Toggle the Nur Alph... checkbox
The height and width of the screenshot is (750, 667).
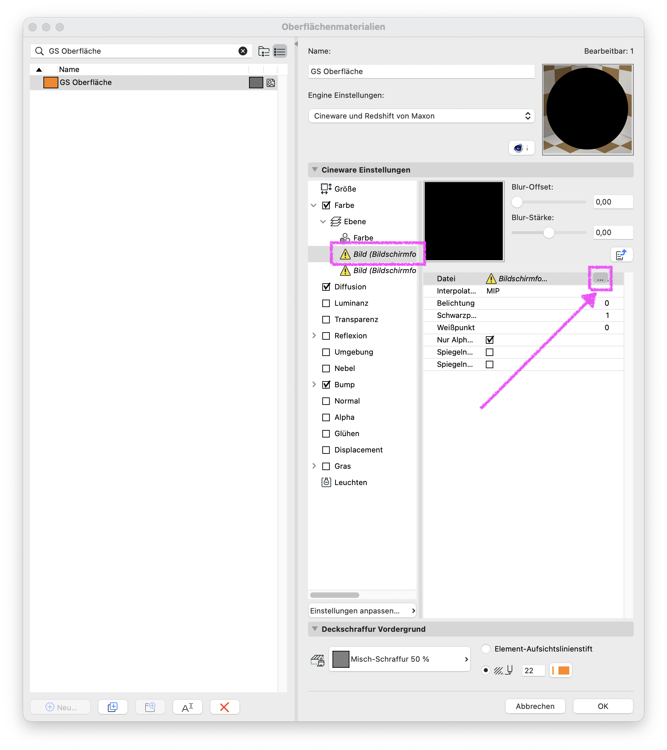(490, 340)
